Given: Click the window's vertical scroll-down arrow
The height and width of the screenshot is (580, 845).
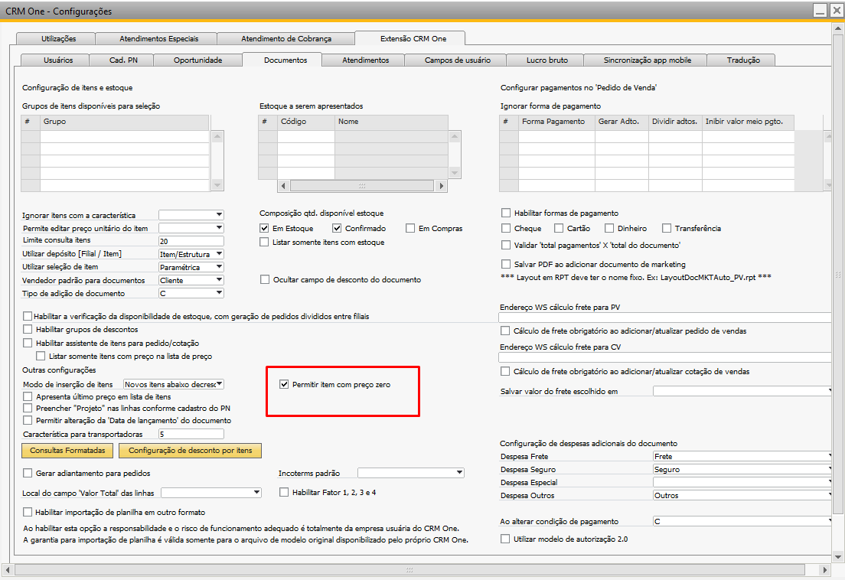Looking at the screenshot, I should click(838, 556).
